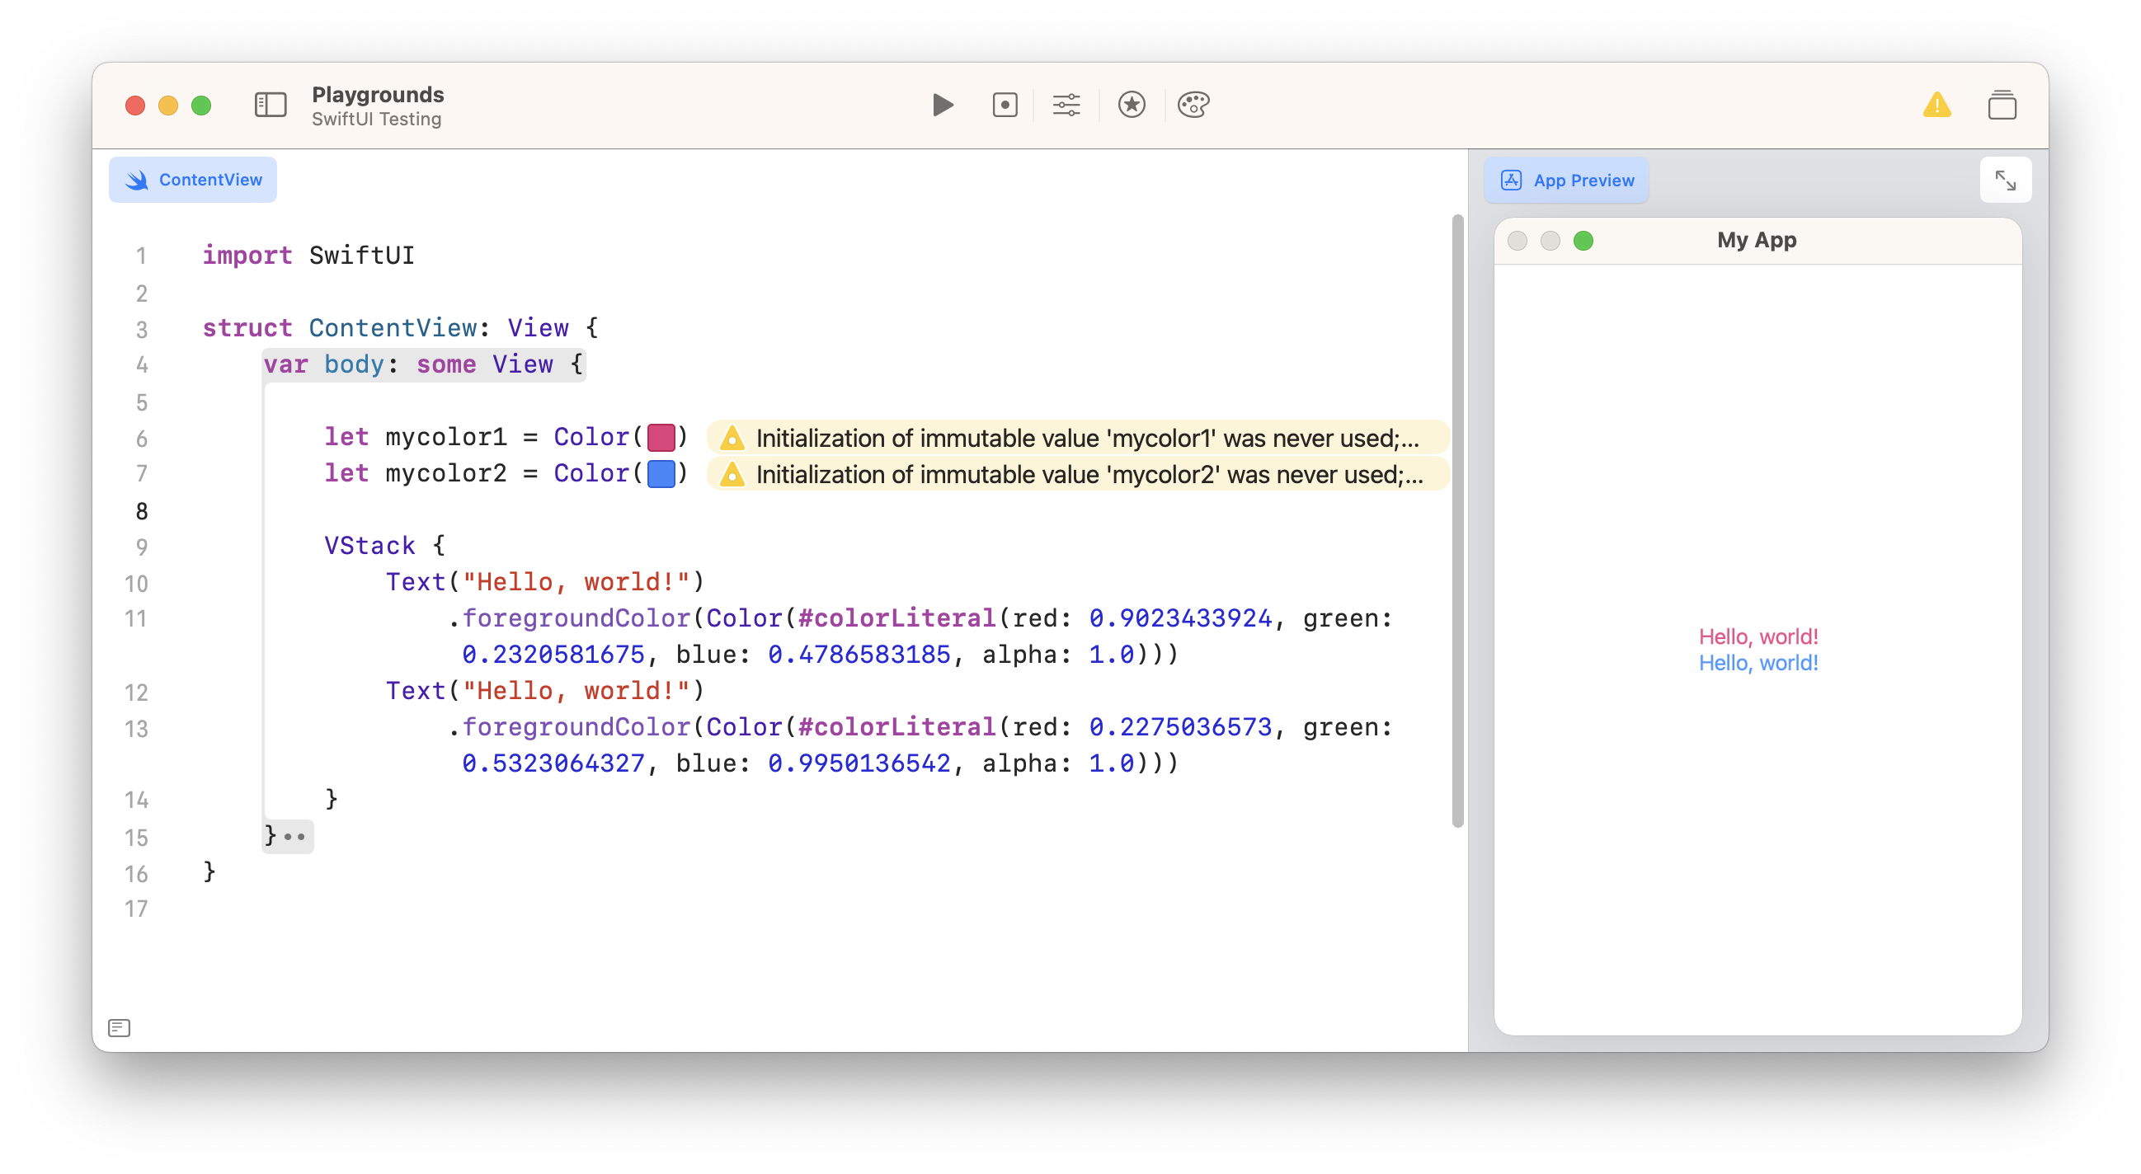Click the star badge toolbar icon

point(1132,106)
